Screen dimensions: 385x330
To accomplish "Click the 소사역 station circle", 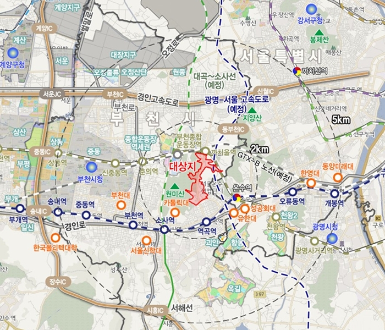I will (x=164, y=230).
